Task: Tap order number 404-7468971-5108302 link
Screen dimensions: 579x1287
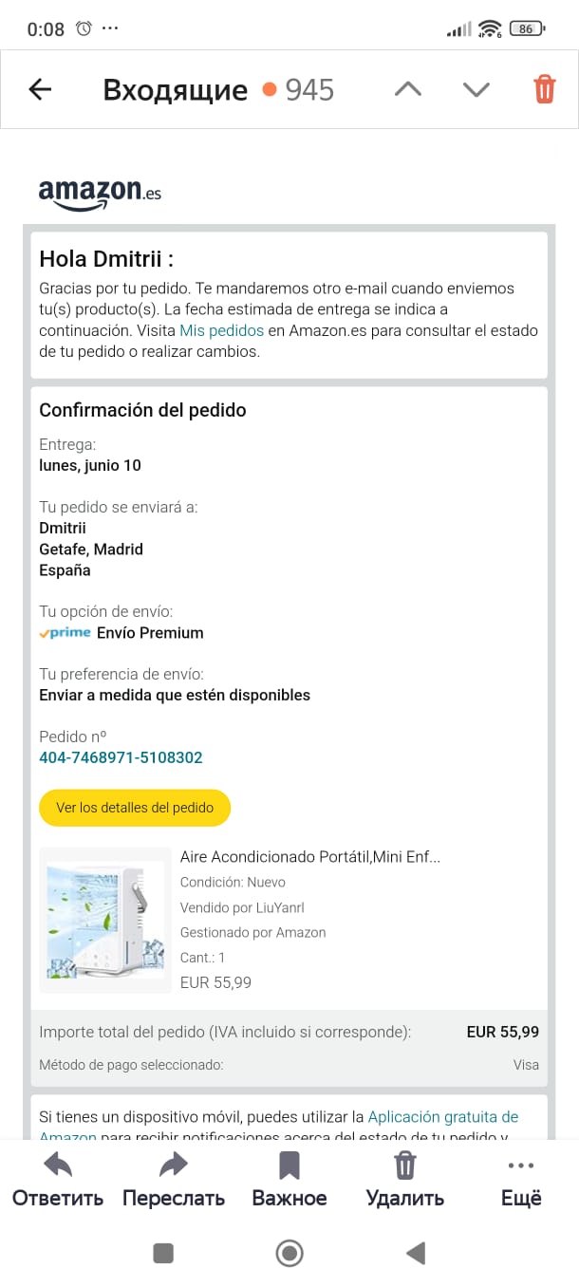Action: 121,757
